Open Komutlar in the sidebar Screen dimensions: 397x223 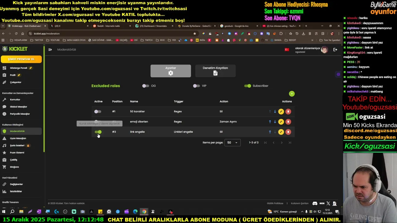click(21, 100)
